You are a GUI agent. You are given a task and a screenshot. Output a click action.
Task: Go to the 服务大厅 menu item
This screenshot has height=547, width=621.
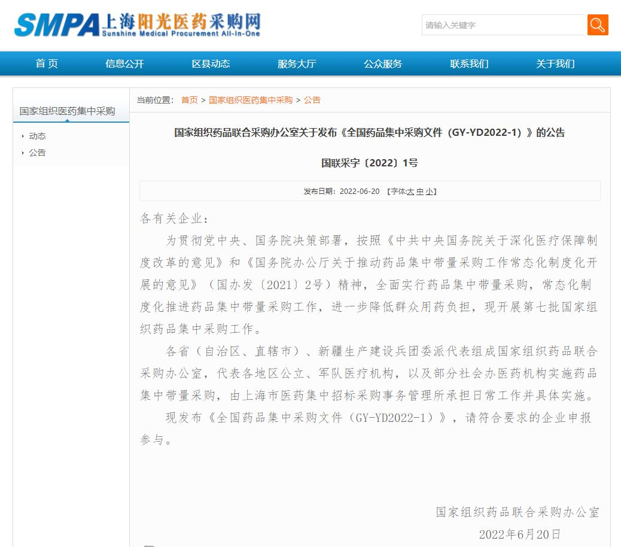[x=297, y=64]
